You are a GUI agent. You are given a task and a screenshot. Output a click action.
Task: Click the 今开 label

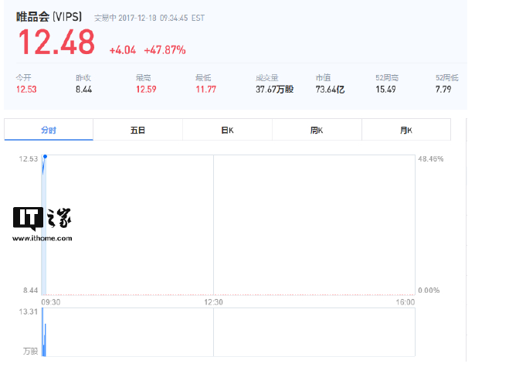[23, 77]
